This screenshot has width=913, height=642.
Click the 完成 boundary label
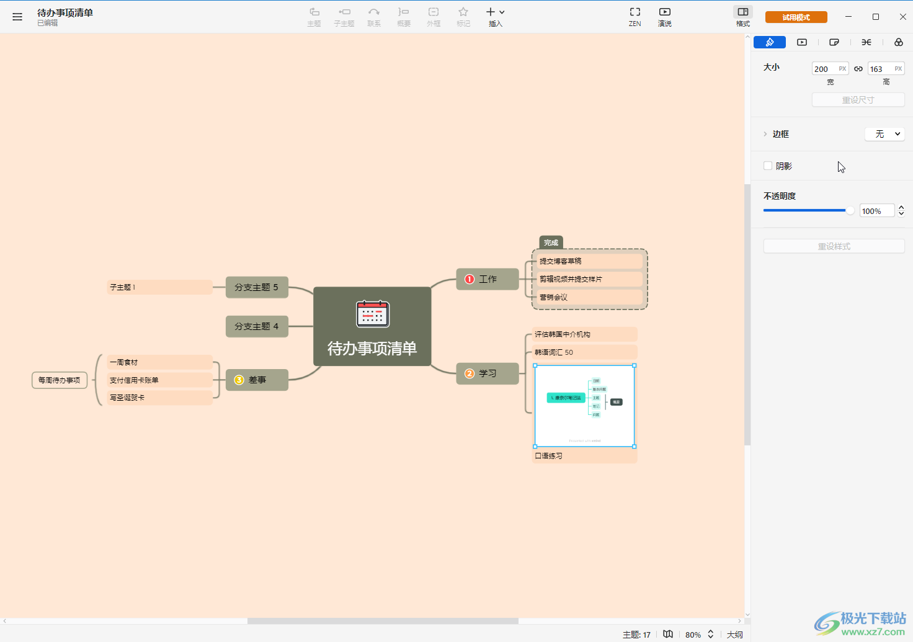pos(551,243)
